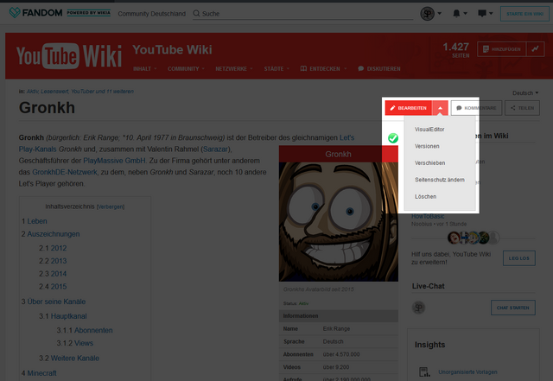The image size is (553, 381).
Task: Select Verschieben from the edit menu
Action: tap(429, 163)
